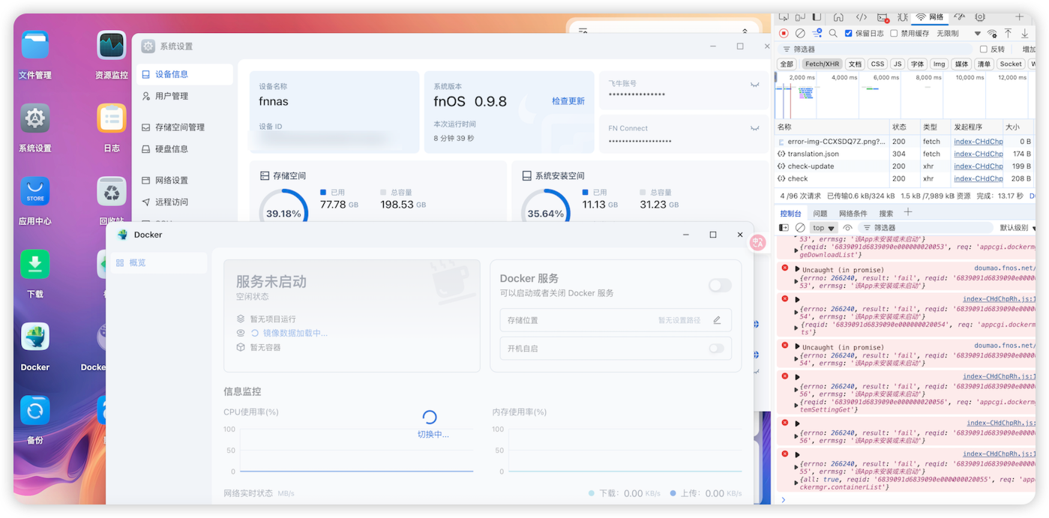Open the 备份 desktop app
The height and width of the screenshot is (518, 1049).
coord(34,411)
